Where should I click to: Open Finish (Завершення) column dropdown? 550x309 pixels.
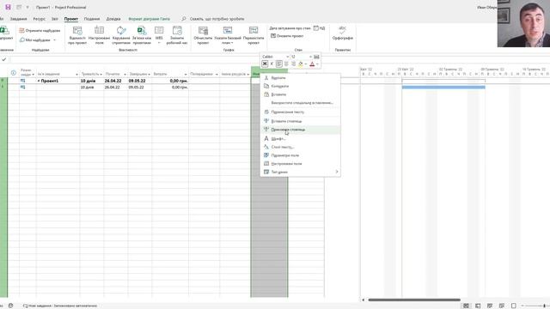tap(149, 75)
